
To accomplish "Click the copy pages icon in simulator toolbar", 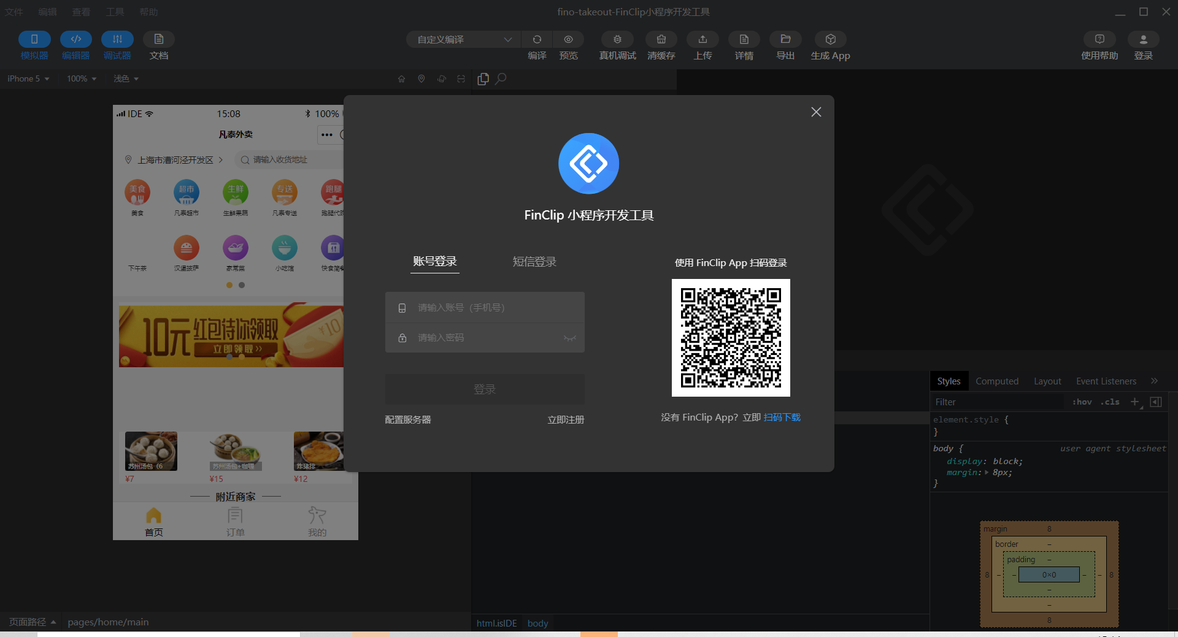I will pos(483,78).
